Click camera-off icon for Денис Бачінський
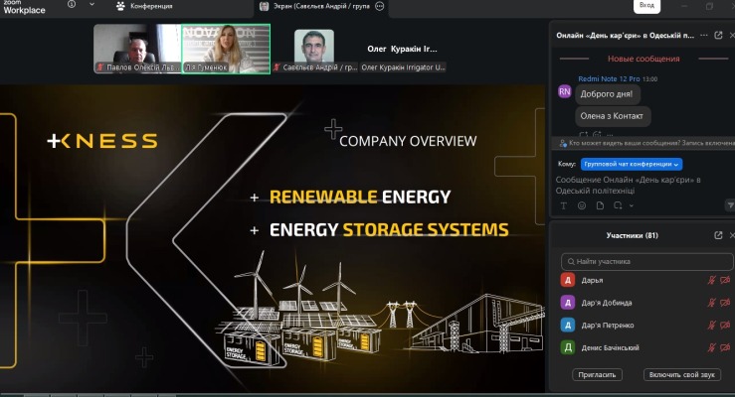This screenshot has width=735, height=397. coord(725,347)
